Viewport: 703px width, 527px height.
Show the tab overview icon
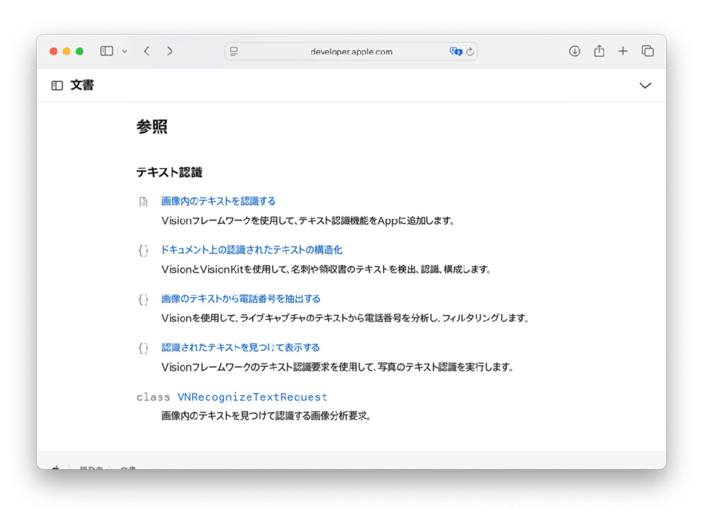647,51
